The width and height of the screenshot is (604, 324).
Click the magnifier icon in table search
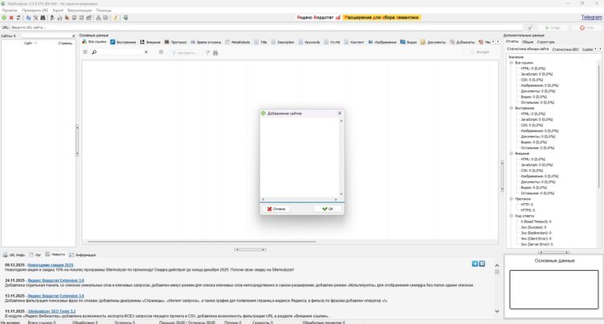94,52
